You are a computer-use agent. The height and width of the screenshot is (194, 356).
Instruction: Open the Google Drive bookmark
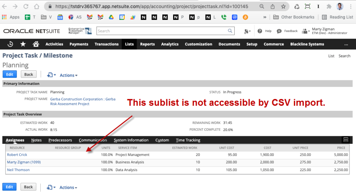click(x=111, y=17)
